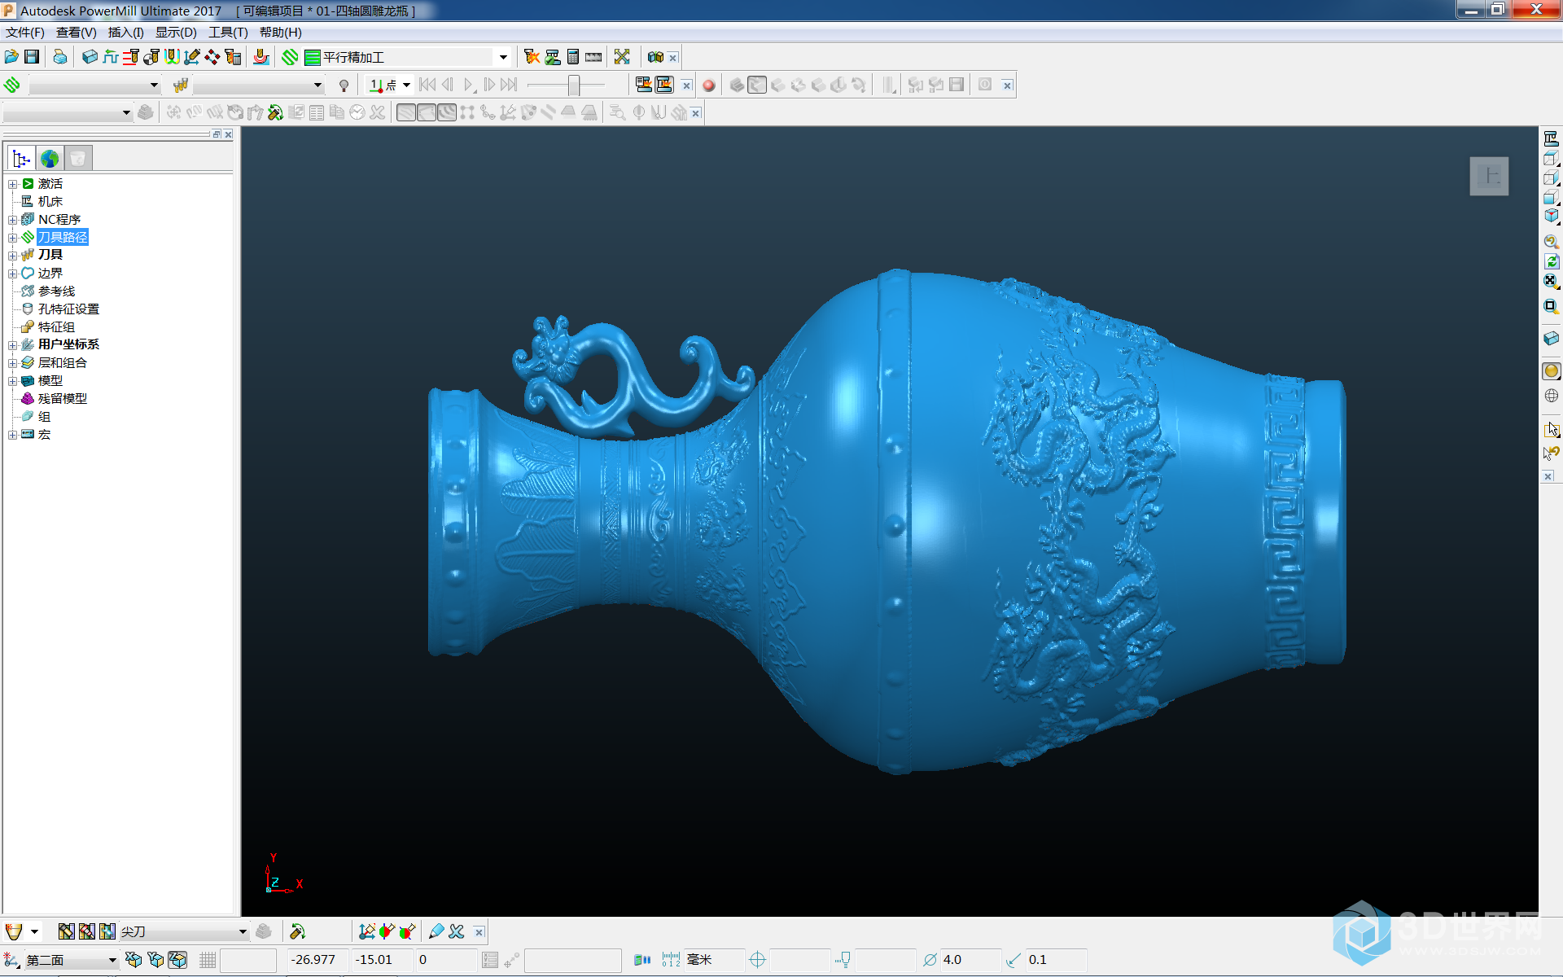Open the 显示(D) menu

[177, 33]
